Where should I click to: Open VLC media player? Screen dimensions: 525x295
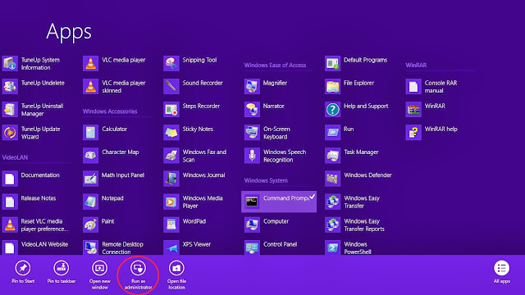(x=115, y=64)
